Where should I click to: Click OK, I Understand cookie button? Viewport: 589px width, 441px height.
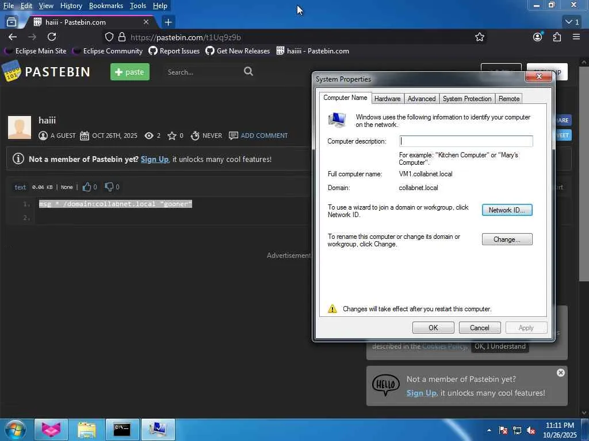pyautogui.click(x=500, y=346)
